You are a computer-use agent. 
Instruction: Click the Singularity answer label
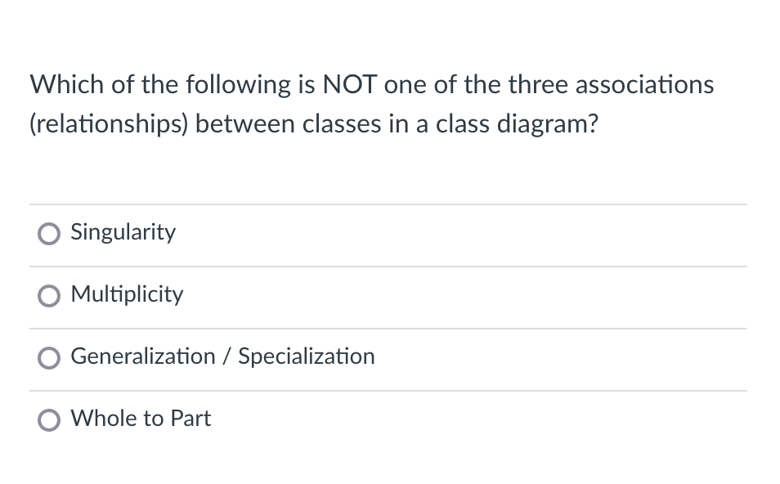[x=123, y=232]
